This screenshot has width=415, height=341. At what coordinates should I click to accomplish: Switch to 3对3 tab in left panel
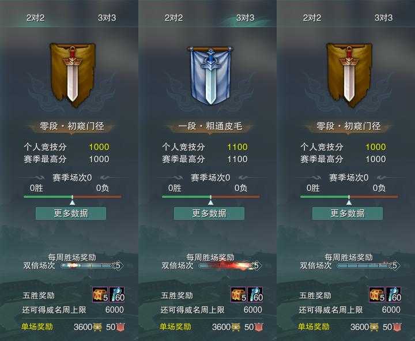point(107,18)
